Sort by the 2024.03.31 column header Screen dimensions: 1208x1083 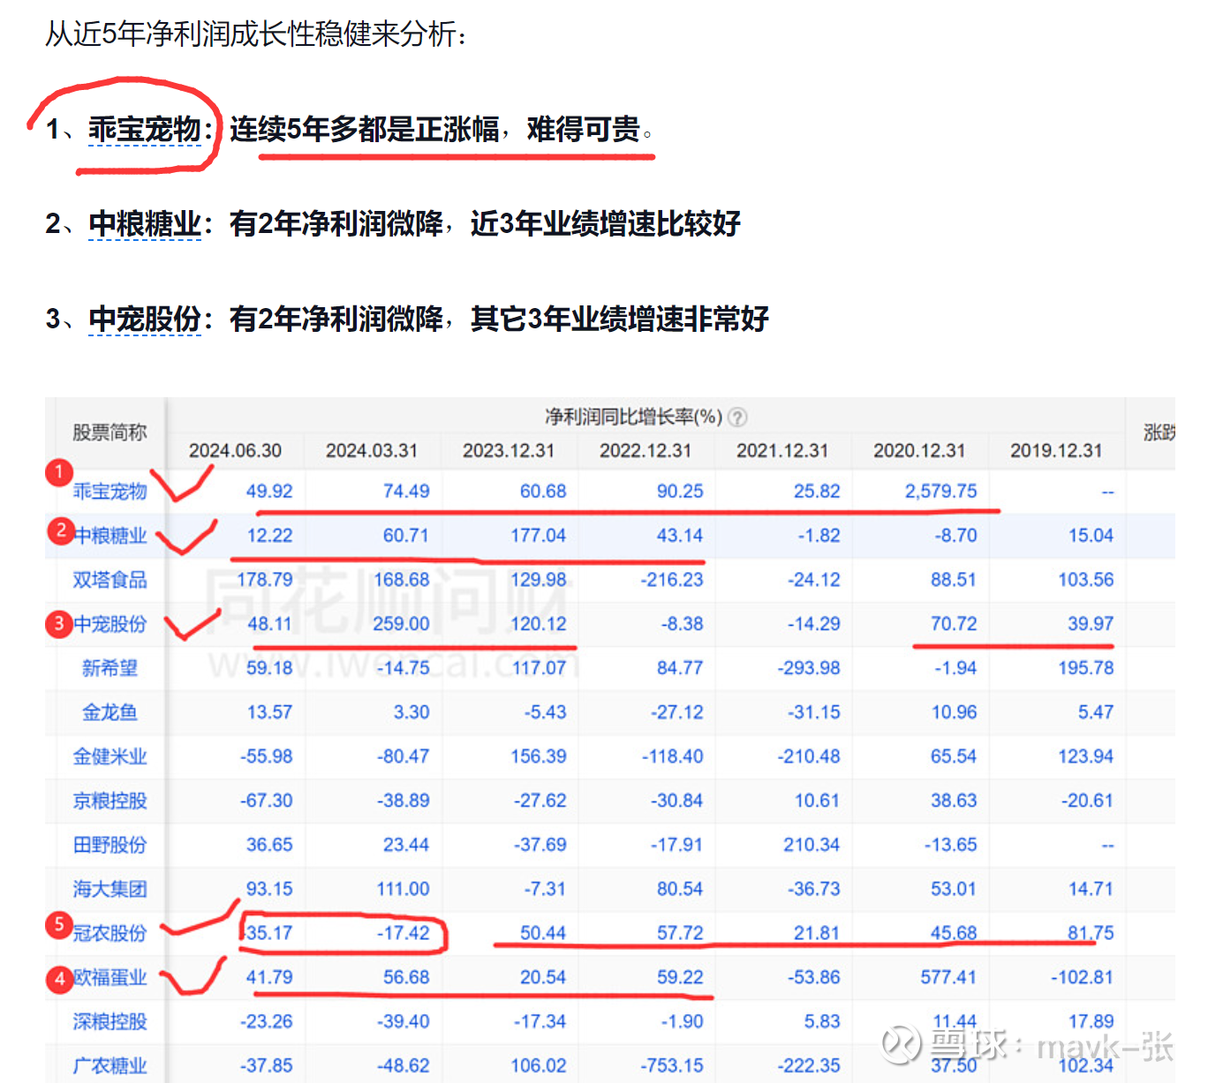372,450
